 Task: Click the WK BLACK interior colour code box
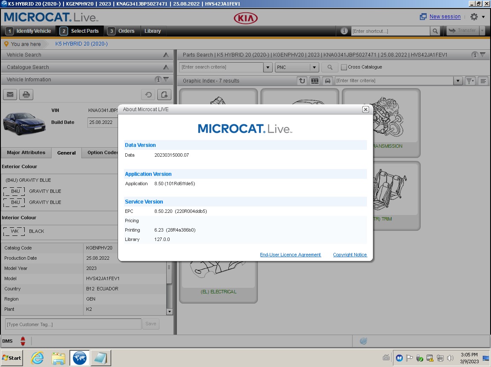pyautogui.click(x=14, y=231)
